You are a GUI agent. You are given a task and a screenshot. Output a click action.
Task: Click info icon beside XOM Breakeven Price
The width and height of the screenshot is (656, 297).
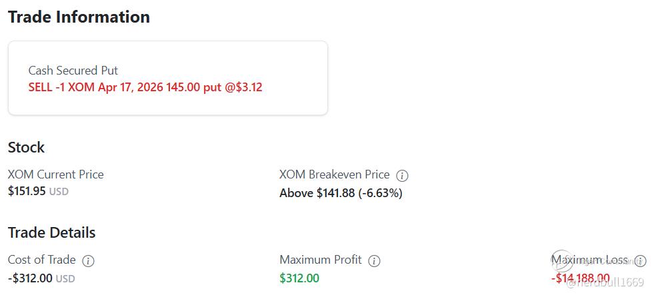coord(402,176)
